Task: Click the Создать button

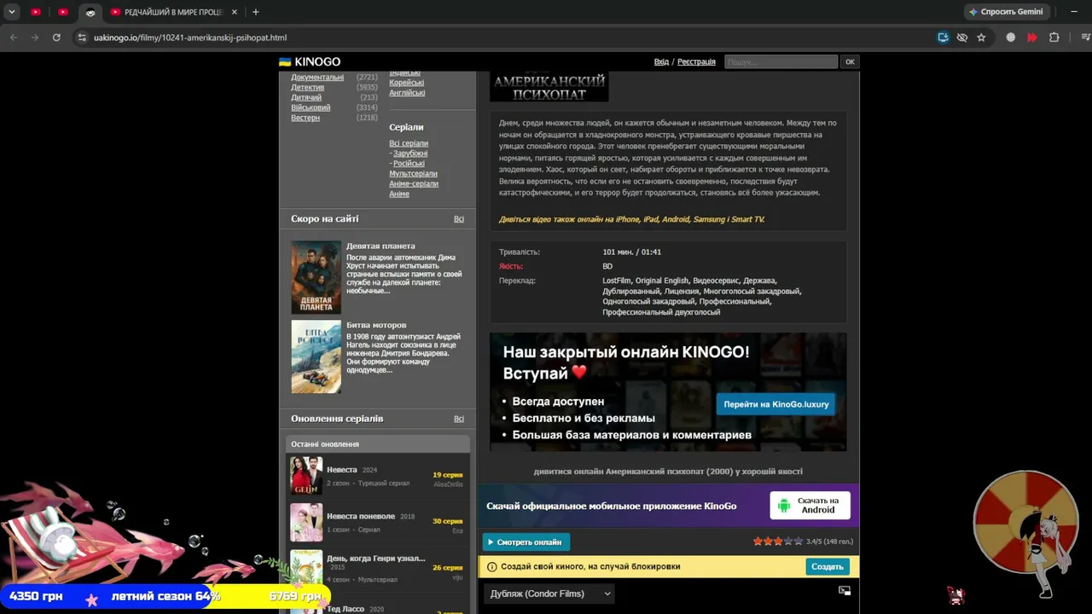Action: pos(828,566)
